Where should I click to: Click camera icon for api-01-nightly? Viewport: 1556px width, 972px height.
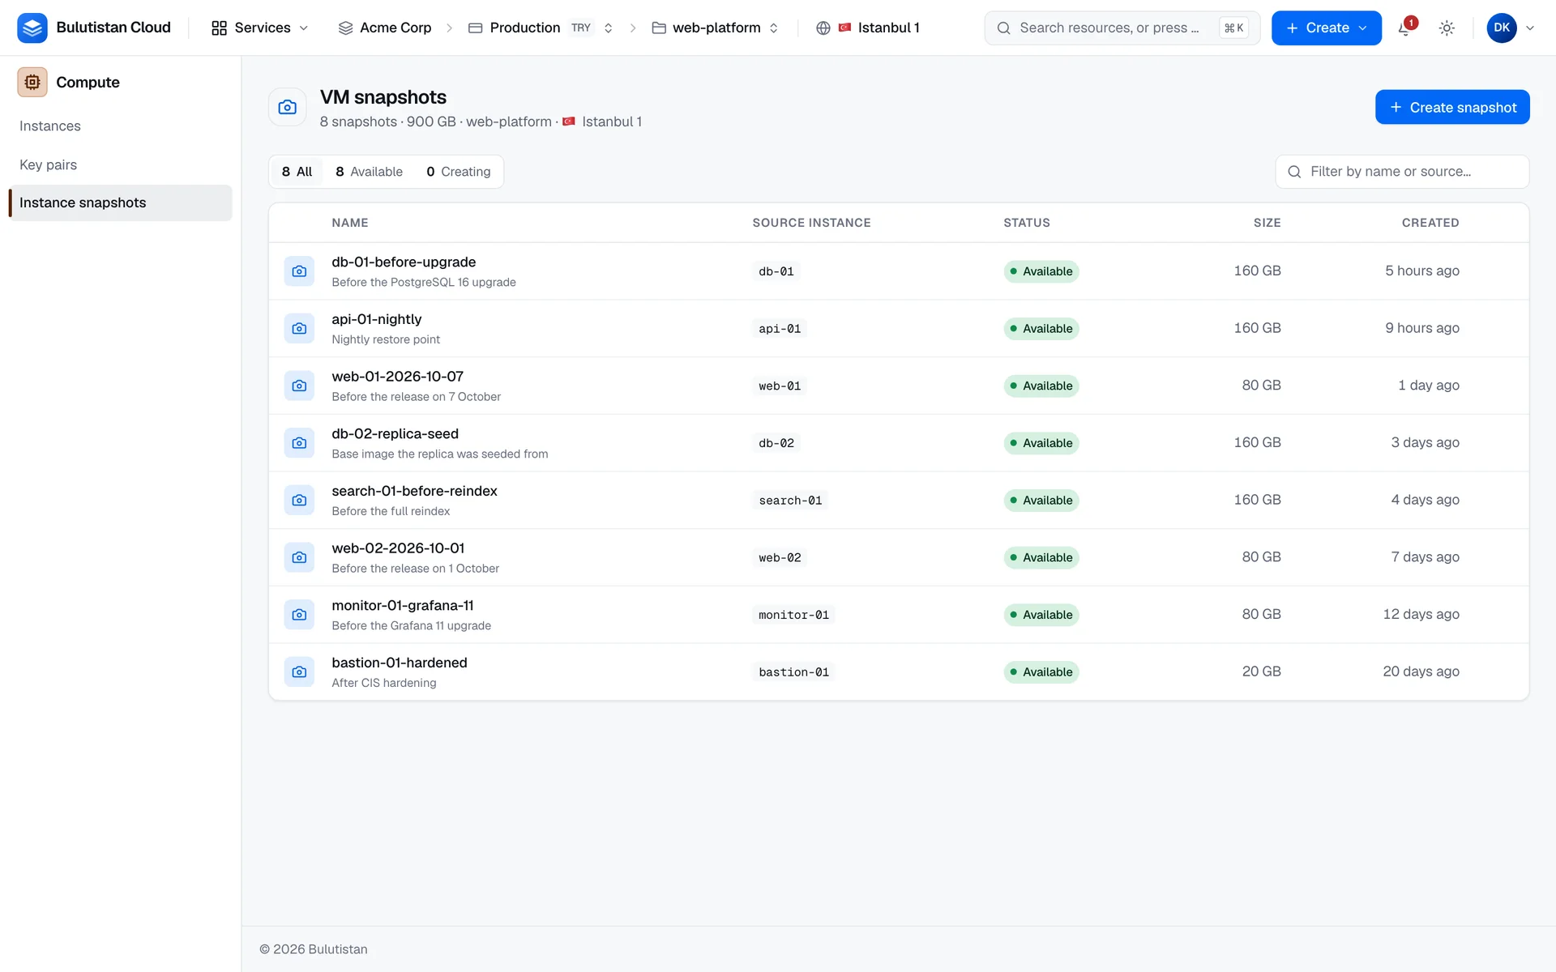(x=299, y=329)
